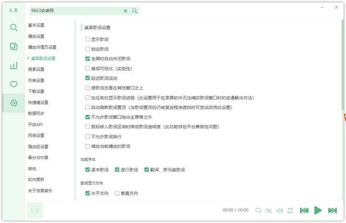Image resolution: width=346 pixels, height=223 pixels.
Task: Enable the 显示歌词 checkbox
Action: 88,39
